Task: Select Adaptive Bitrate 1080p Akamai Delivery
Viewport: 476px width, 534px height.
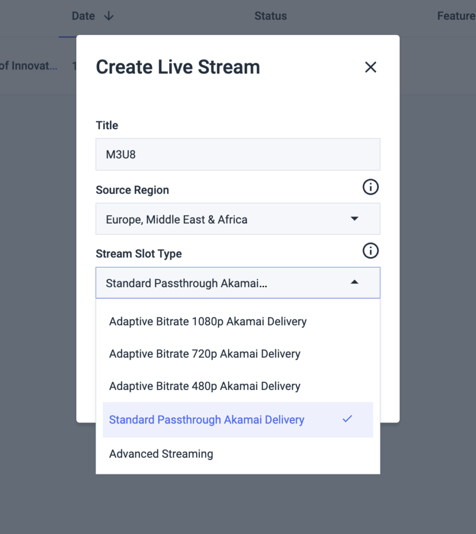Action: point(208,321)
